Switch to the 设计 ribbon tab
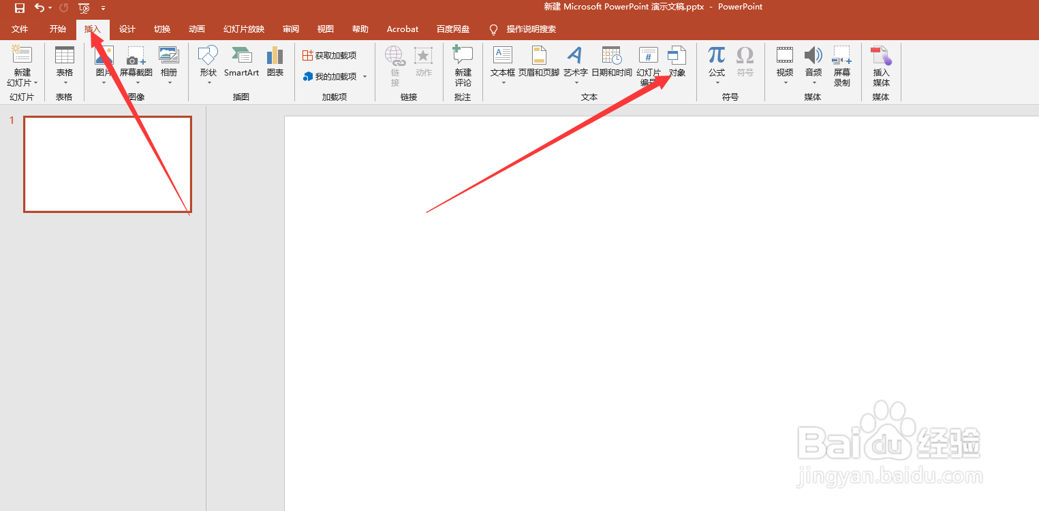Image resolution: width=1039 pixels, height=511 pixels. tap(127, 29)
